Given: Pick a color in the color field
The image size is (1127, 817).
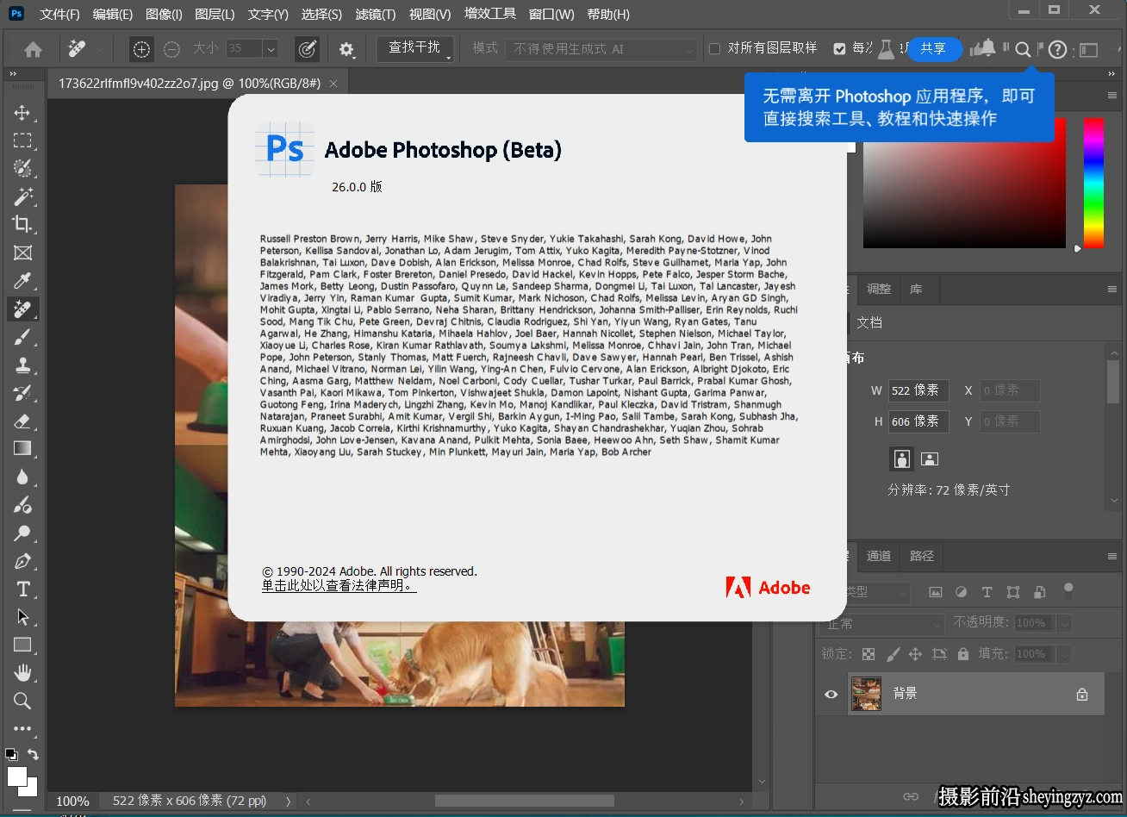Looking at the screenshot, I should click(x=964, y=183).
